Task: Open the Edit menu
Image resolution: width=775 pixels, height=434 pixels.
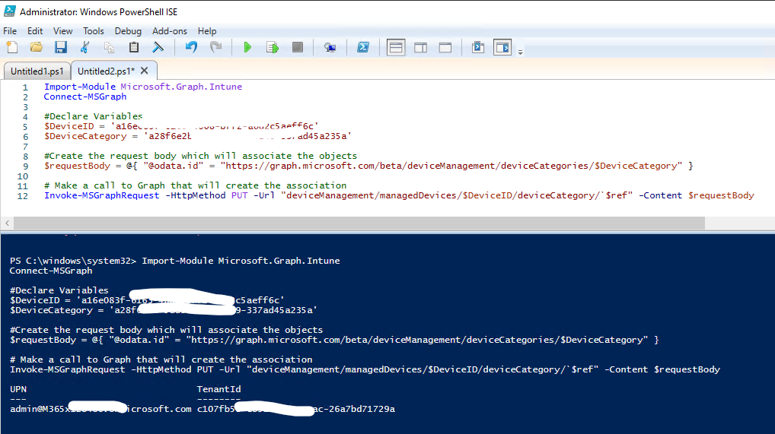Action: pos(35,31)
